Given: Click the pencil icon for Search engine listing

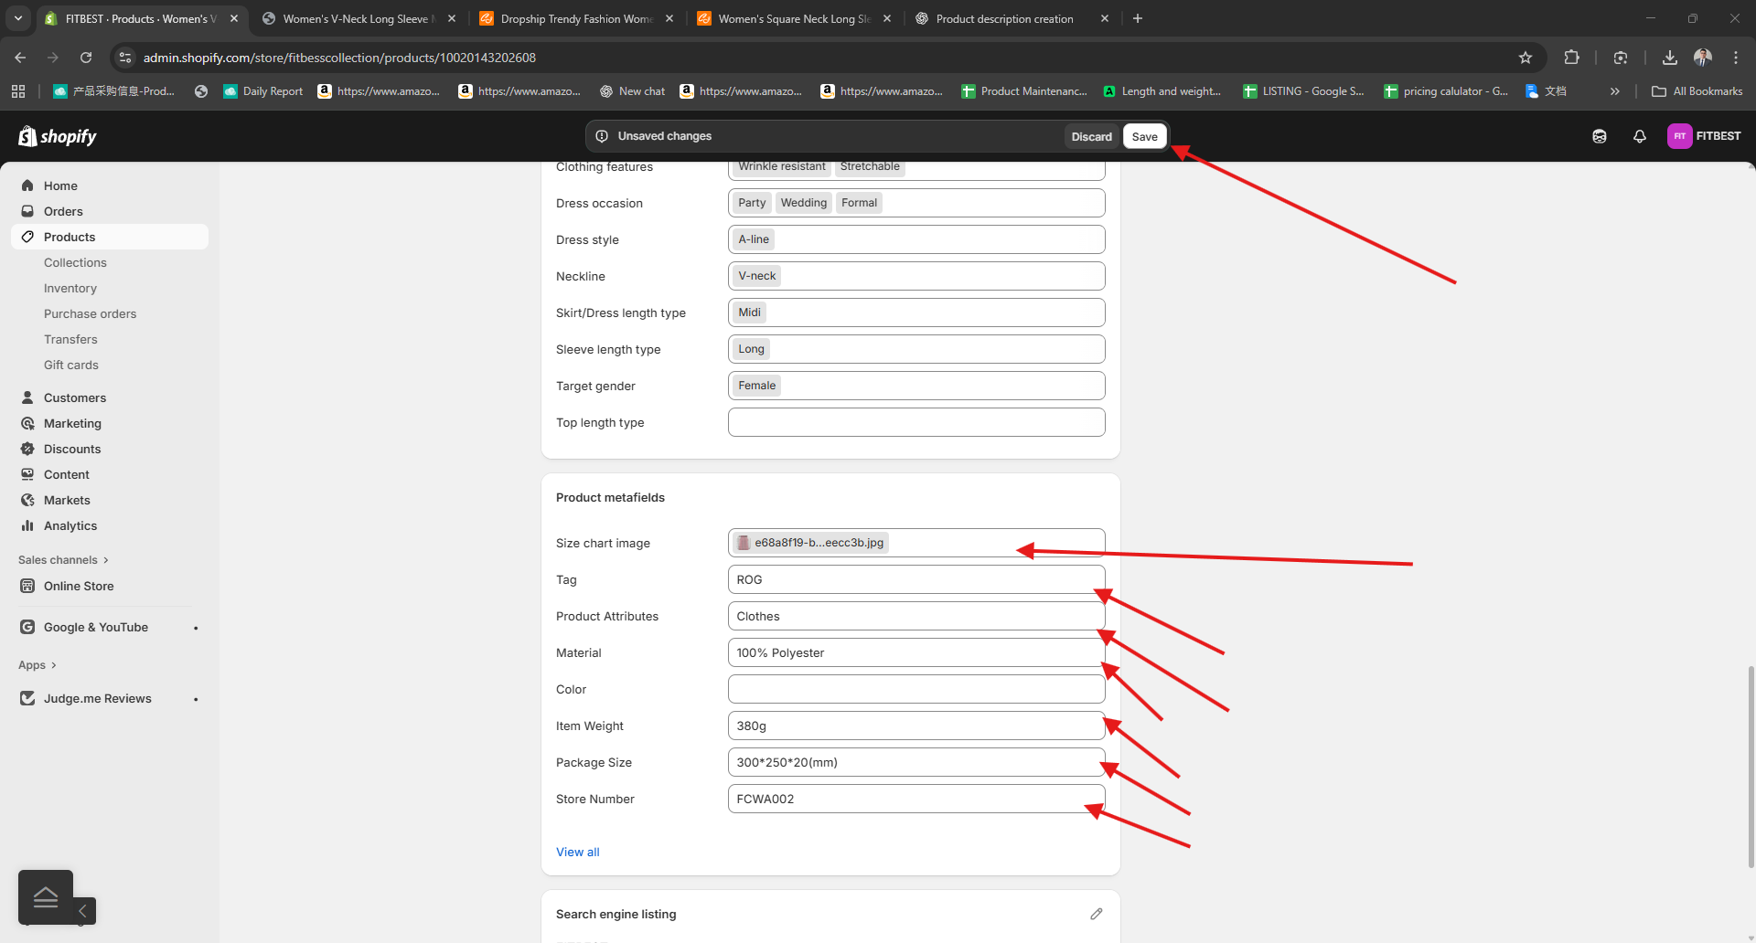Looking at the screenshot, I should pyautogui.click(x=1096, y=914).
